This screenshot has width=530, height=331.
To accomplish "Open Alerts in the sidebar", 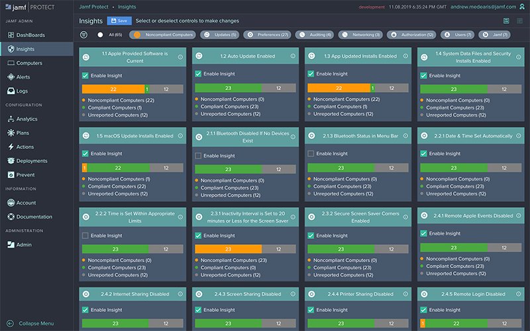I will click(23, 77).
